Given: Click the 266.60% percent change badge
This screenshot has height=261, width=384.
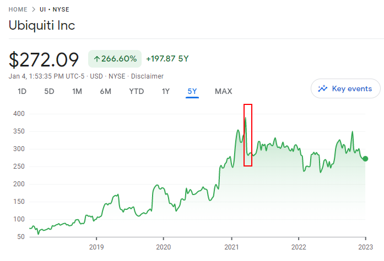Looking at the screenshot, I should [x=115, y=59].
